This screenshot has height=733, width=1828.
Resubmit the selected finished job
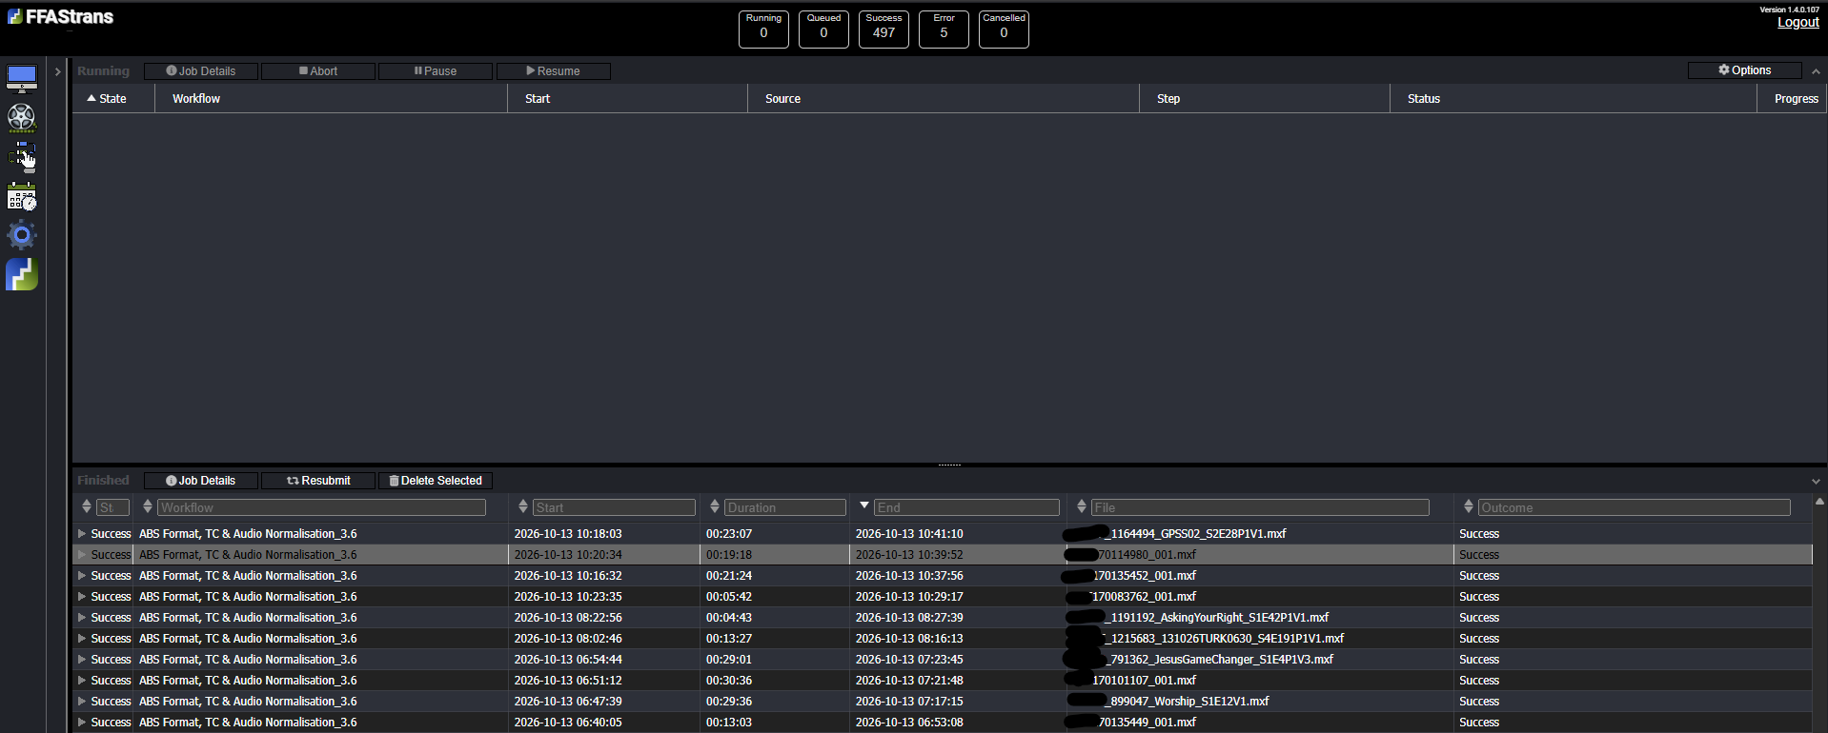pos(318,481)
